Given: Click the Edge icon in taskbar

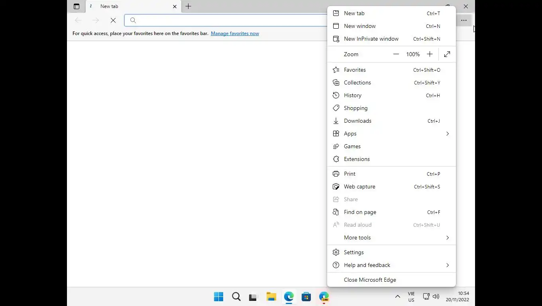Looking at the screenshot, I should [289, 297].
